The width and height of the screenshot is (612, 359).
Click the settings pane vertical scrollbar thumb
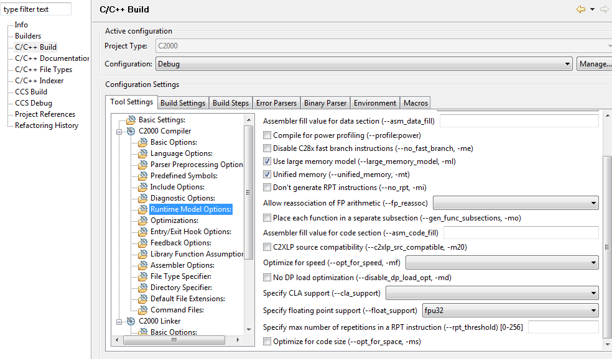[607, 247]
